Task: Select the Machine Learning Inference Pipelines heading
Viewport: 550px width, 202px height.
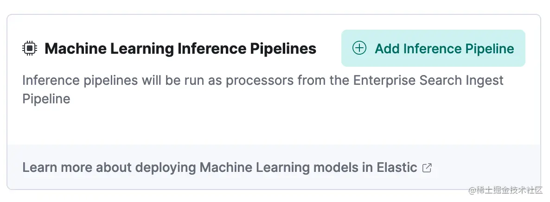Action: [x=180, y=48]
